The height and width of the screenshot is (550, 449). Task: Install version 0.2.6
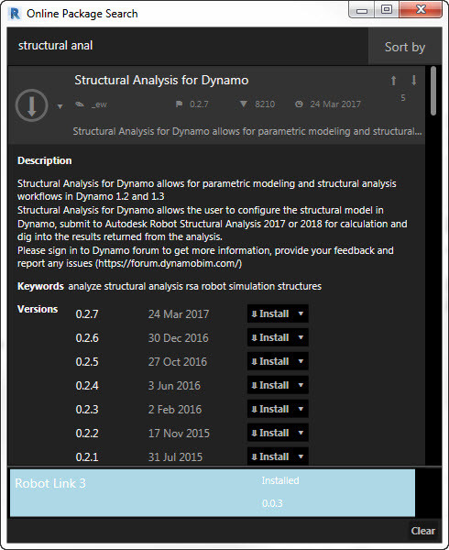270,337
